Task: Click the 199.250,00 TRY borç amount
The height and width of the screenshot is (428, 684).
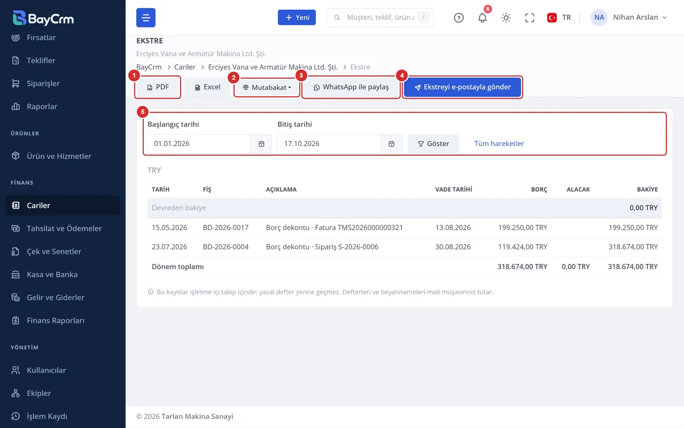Action: pyautogui.click(x=523, y=227)
